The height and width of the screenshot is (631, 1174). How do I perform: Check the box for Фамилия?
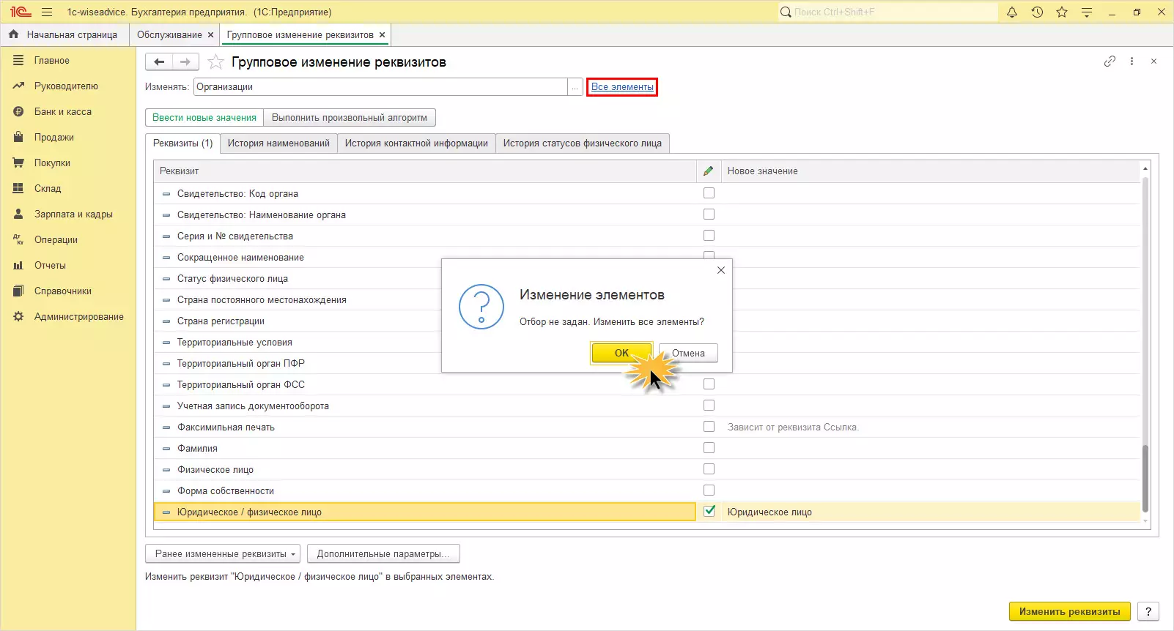tap(709, 448)
